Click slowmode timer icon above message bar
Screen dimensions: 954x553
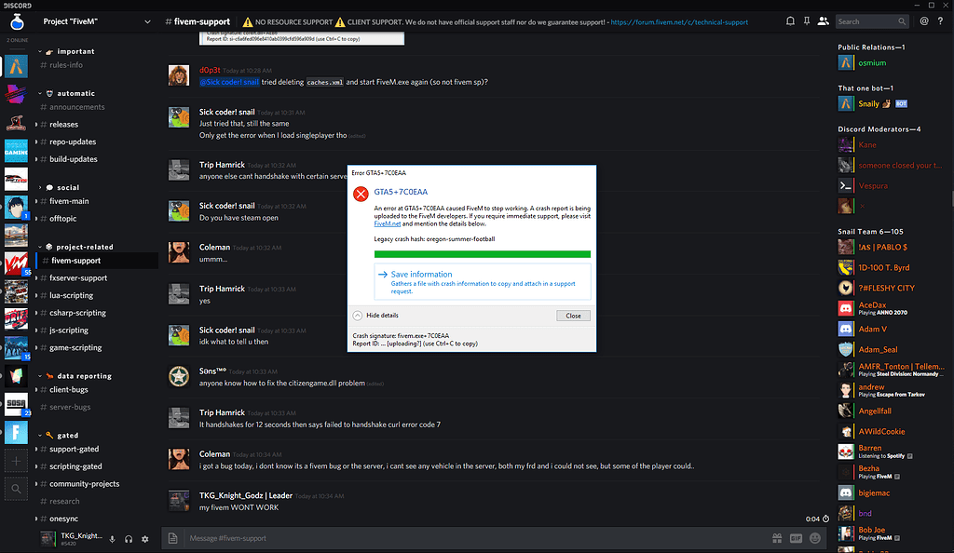tap(825, 519)
